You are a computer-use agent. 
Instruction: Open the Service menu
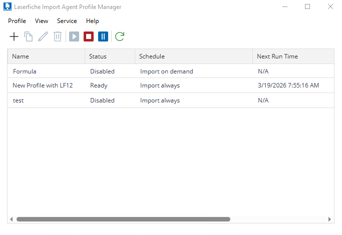click(67, 21)
